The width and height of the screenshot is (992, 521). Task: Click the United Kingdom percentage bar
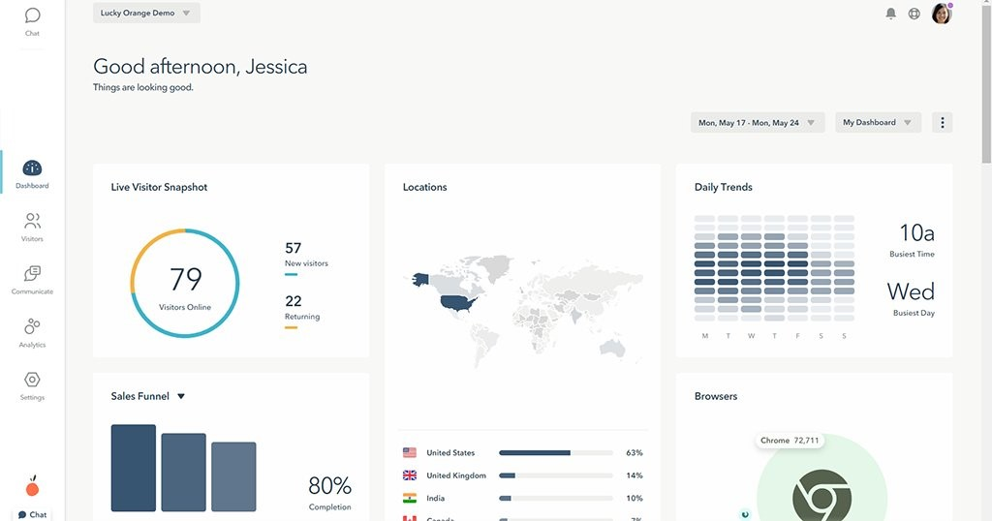coord(555,475)
